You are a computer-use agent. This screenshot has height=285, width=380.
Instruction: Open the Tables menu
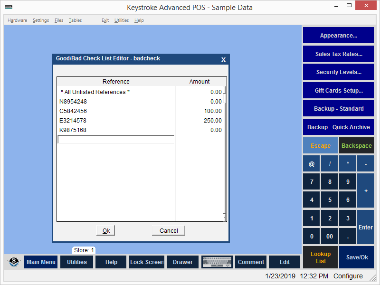pos(75,20)
